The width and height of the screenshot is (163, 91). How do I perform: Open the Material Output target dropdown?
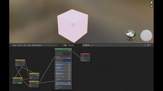[85, 56]
